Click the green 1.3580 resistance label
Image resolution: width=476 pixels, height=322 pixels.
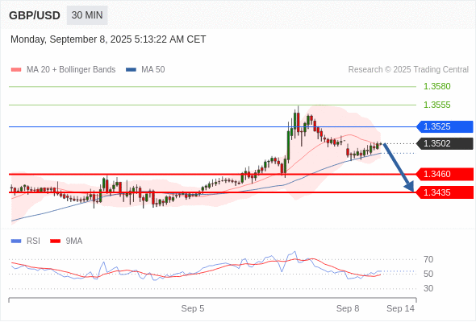click(x=436, y=86)
